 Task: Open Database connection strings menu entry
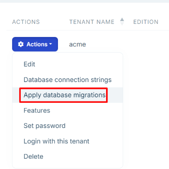point(67,80)
